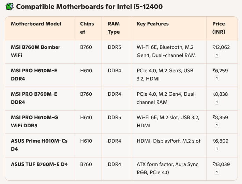Open citation badge under ₹6,809 price
Viewport: 242px width, 184px height.
tap(217, 149)
